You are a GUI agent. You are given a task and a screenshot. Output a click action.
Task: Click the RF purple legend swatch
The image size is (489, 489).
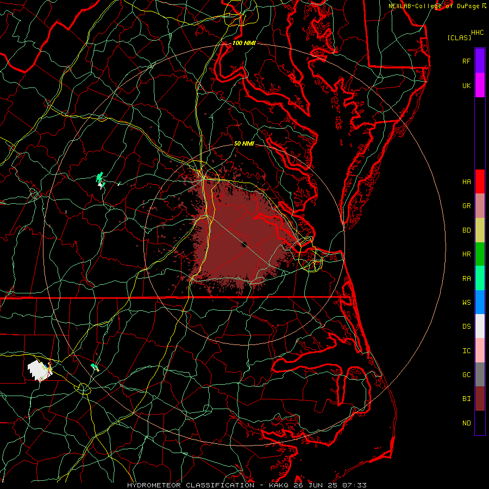pos(480,61)
